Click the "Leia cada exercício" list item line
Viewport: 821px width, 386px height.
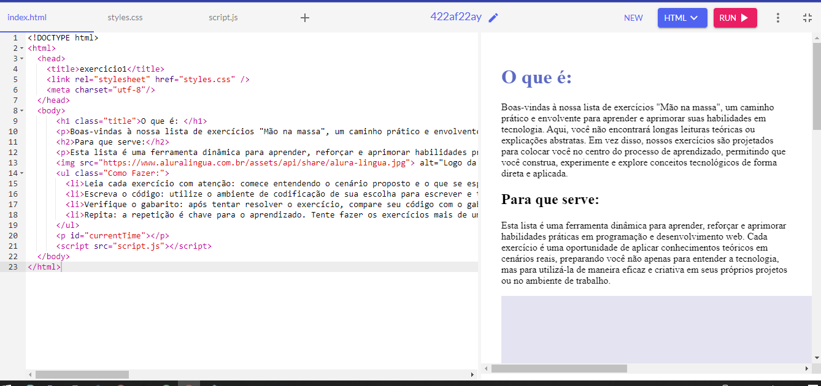point(271,184)
